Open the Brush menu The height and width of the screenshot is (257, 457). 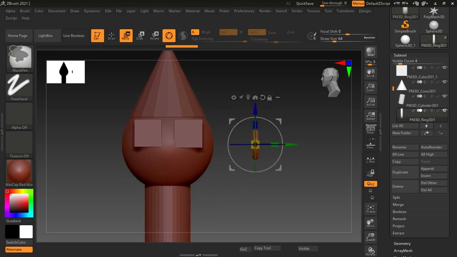[x=25, y=11]
